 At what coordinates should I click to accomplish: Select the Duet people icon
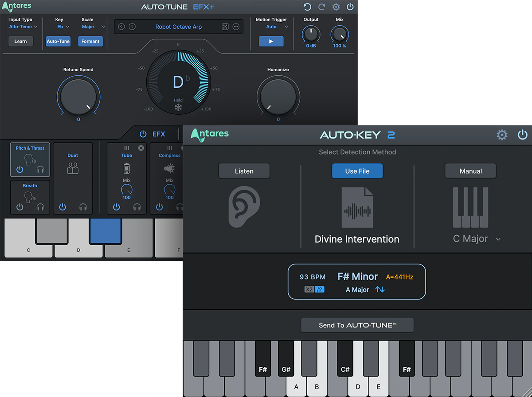[x=73, y=168]
